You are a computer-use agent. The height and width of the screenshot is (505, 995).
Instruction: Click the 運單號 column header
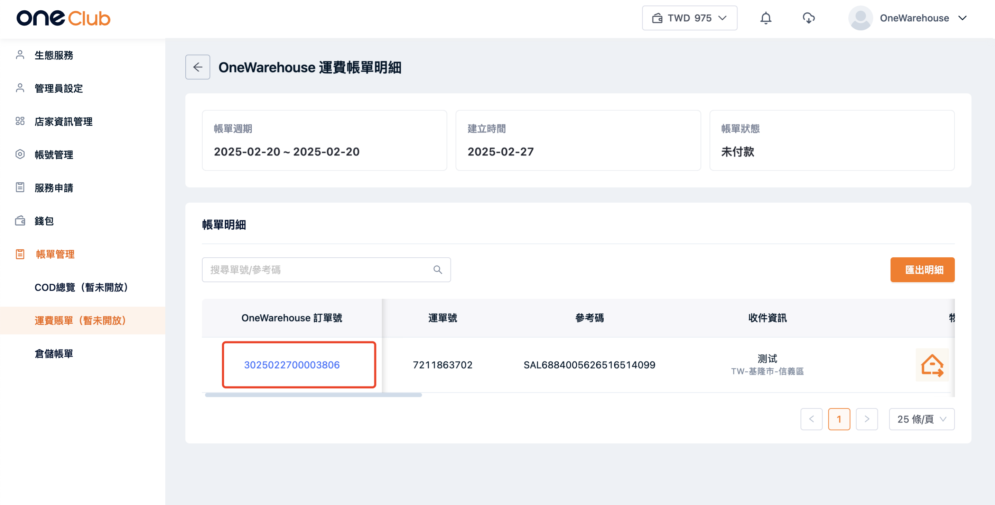pyautogui.click(x=443, y=318)
